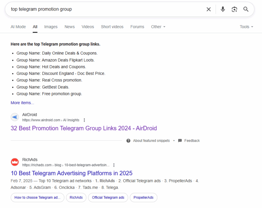Click GetBest Deals list item

coord(43,87)
